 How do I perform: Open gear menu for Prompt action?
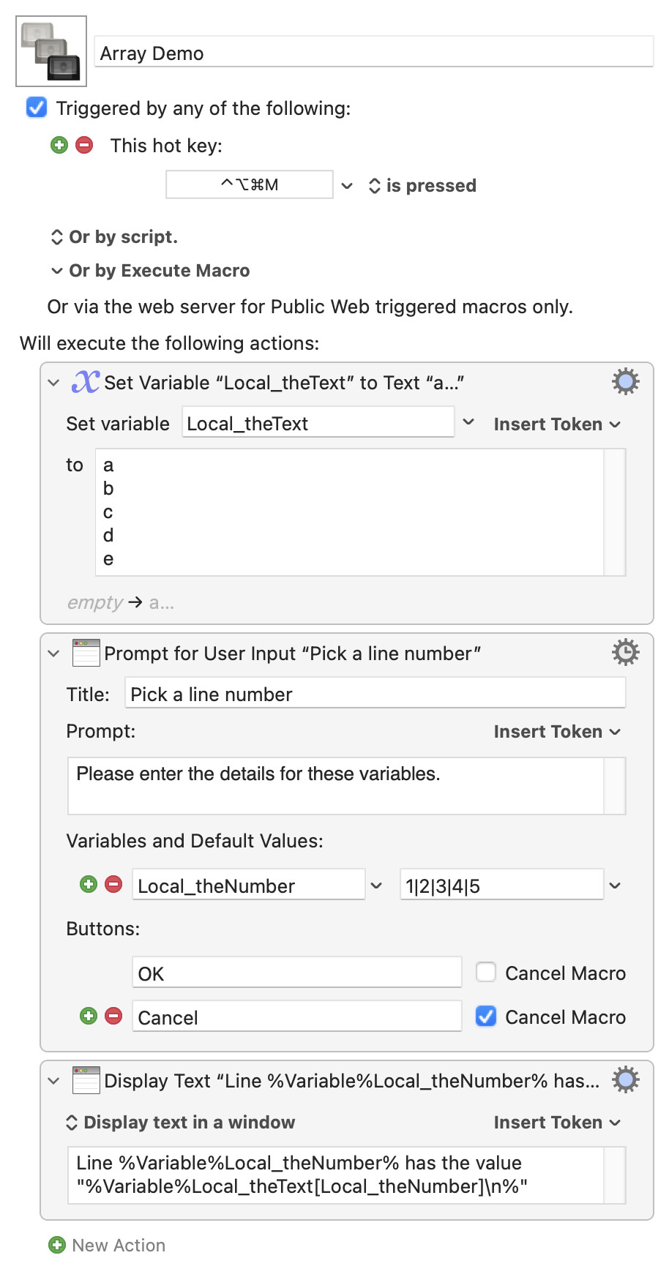click(625, 652)
